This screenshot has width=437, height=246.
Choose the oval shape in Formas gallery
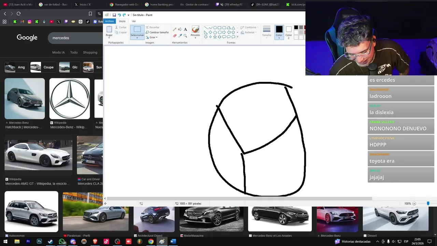(x=215, y=28)
